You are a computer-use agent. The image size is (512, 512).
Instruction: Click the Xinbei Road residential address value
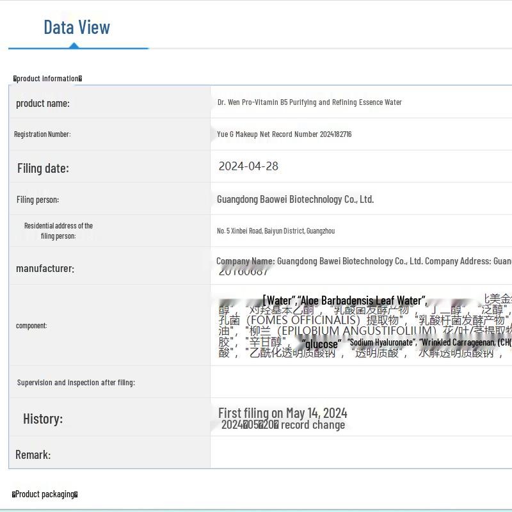coord(275,231)
